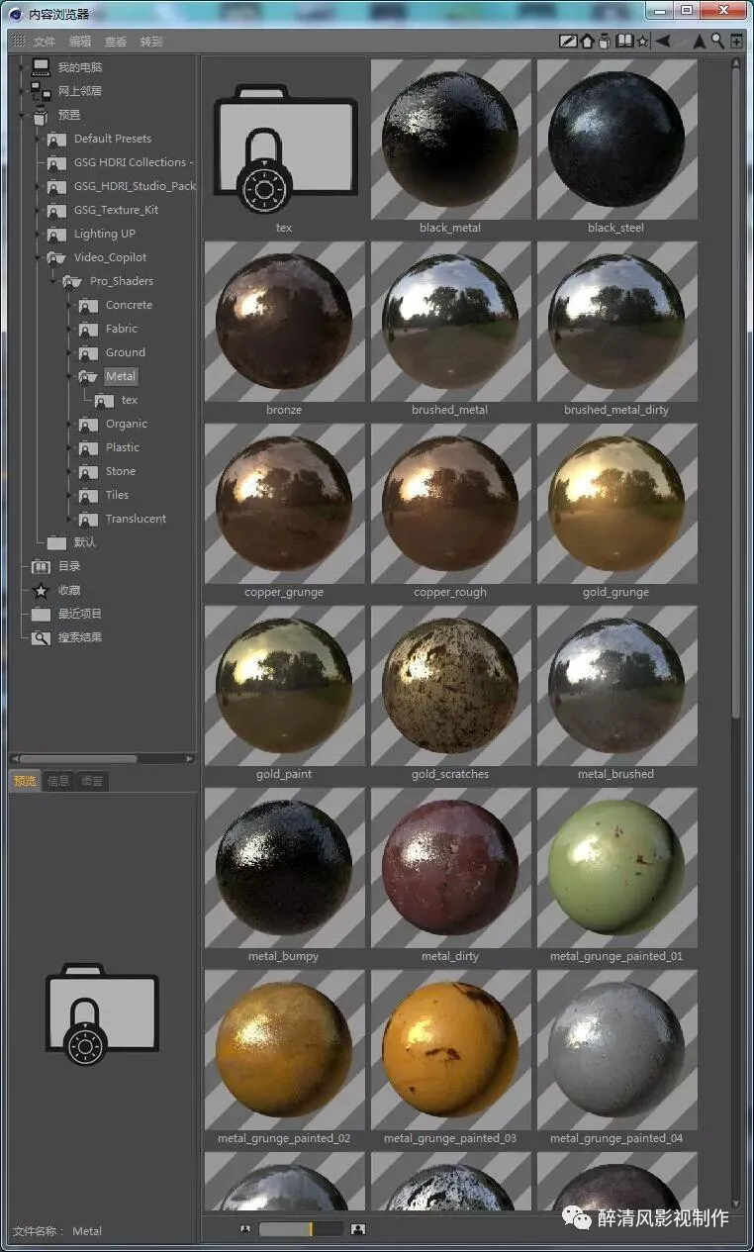The width and height of the screenshot is (754, 1252).
Task: Click the grip icon beside 文件 menu
Action: coord(19,42)
